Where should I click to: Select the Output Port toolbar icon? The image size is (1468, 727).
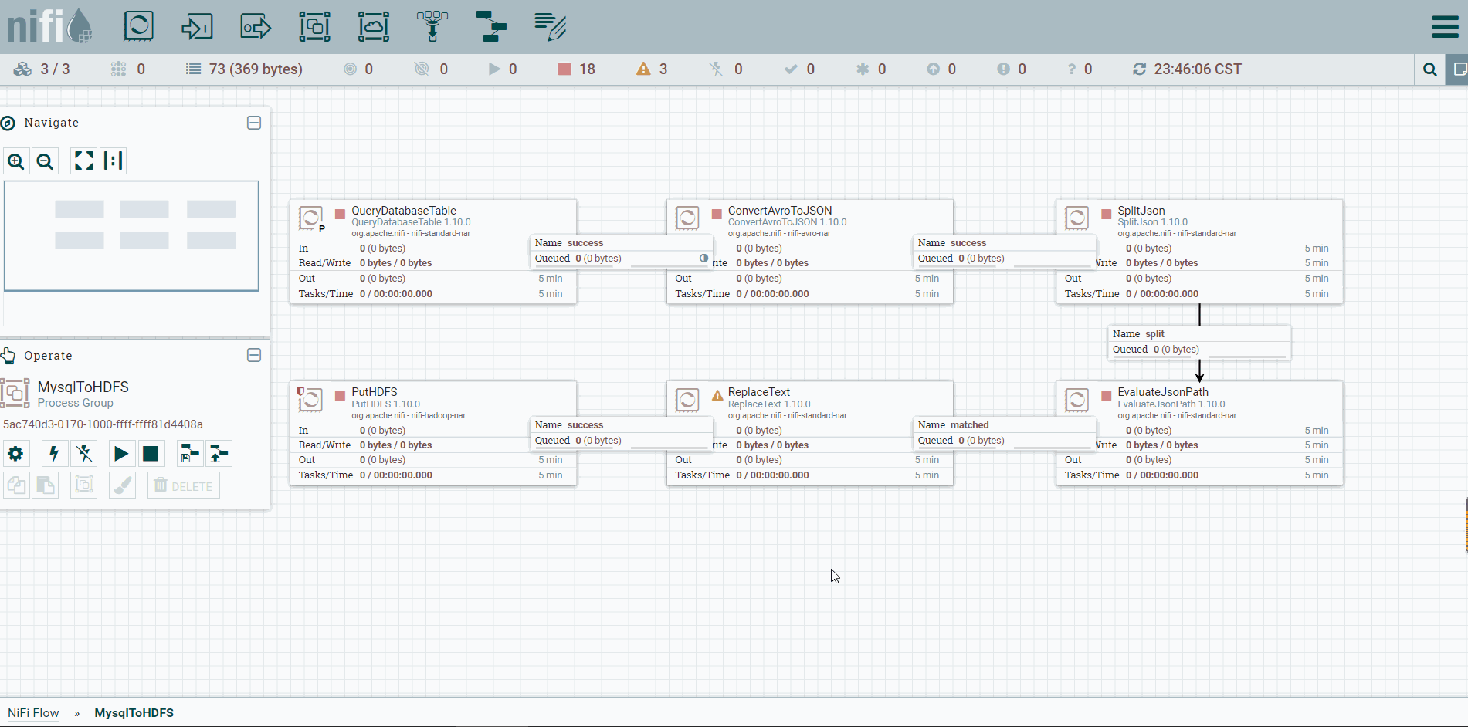click(x=256, y=26)
